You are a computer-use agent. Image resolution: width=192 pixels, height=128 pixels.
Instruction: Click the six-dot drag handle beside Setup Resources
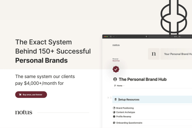click(x=111, y=98)
